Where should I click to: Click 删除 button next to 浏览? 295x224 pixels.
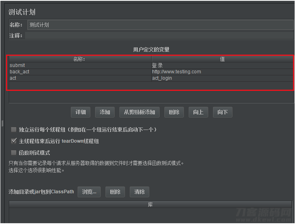(x=115, y=192)
